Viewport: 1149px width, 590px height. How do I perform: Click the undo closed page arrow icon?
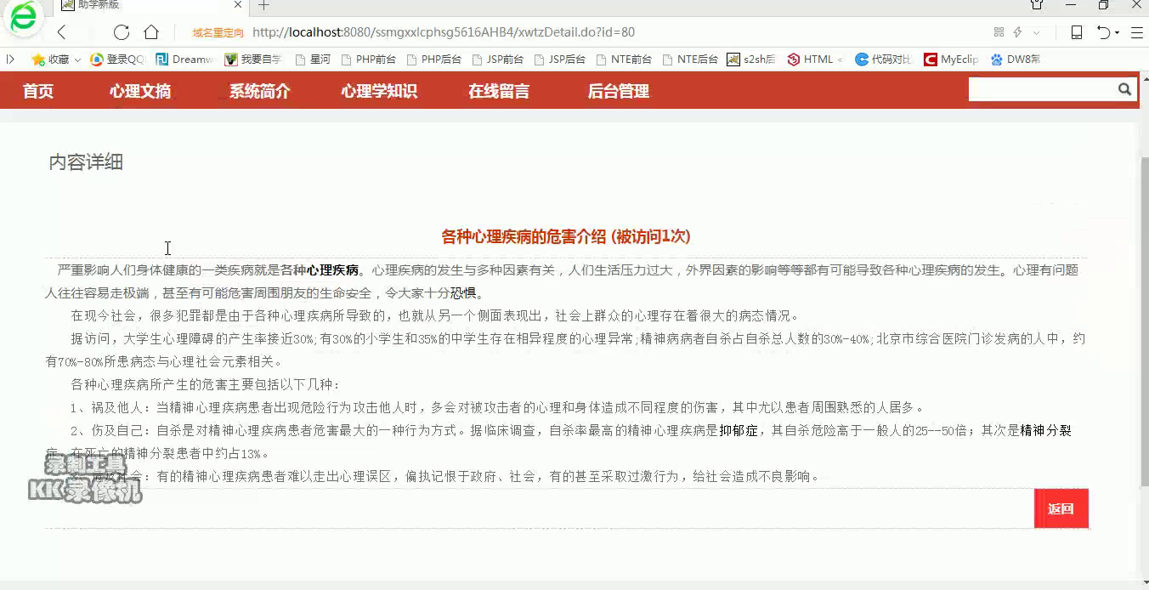pos(1103,32)
